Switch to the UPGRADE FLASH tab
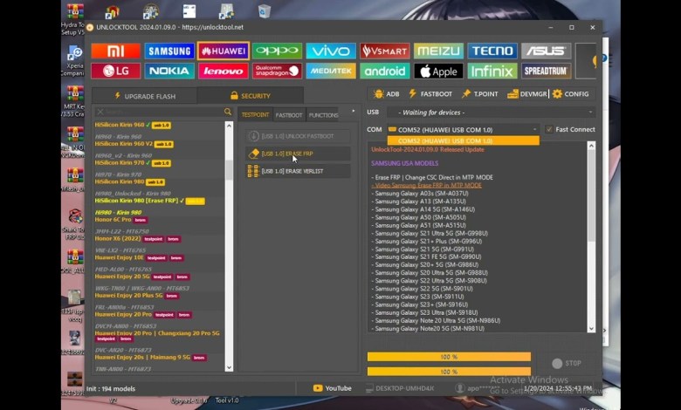Image resolution: width=681 pixels, height=410 pixels. coord(145,96)
